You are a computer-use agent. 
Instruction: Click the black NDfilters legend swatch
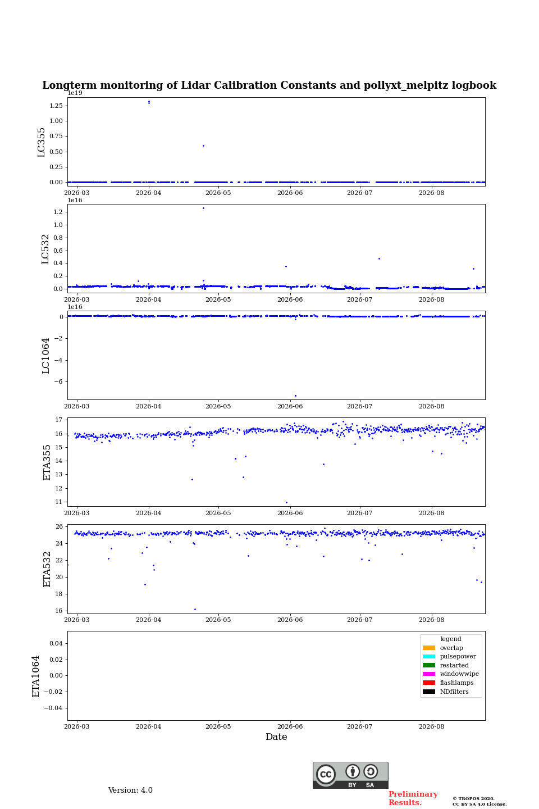pyautogui.click(x=429, y=692)
